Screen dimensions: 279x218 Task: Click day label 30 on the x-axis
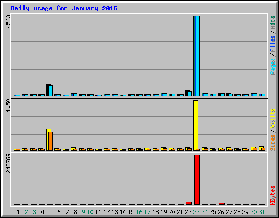[253, 212]
